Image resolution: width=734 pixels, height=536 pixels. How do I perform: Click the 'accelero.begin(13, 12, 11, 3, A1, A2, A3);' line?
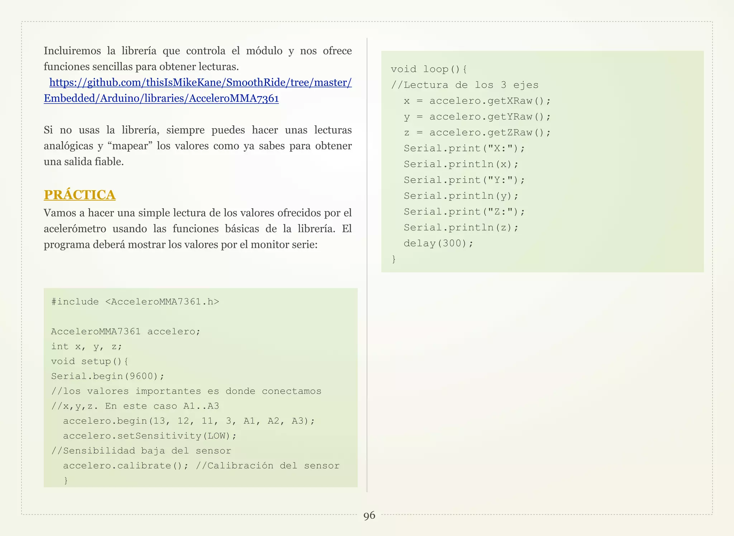[x=189, y=421]
